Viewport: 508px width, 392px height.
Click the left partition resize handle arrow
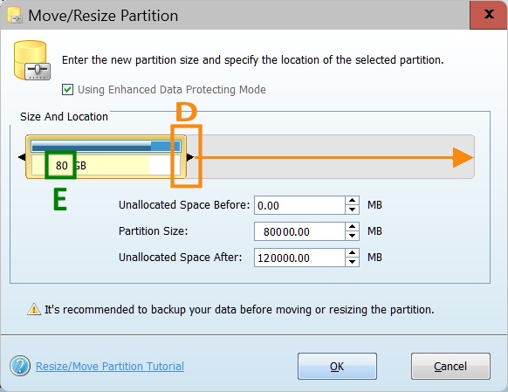pos(22,157)
